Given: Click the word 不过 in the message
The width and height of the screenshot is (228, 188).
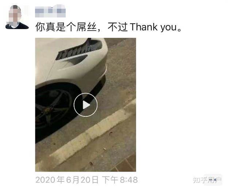Looking at the screenshot, I should click(118, 27).
